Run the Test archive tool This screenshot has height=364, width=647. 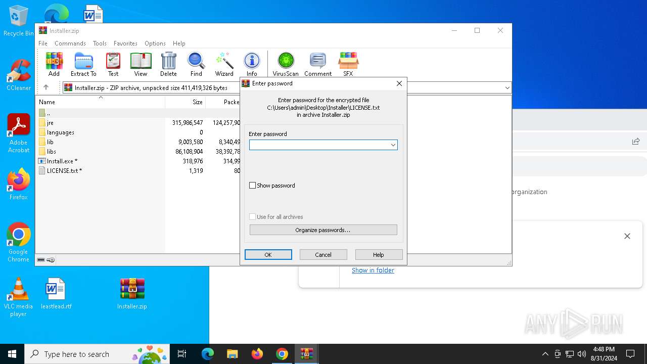pyautogui.click(x=113, y=64)
